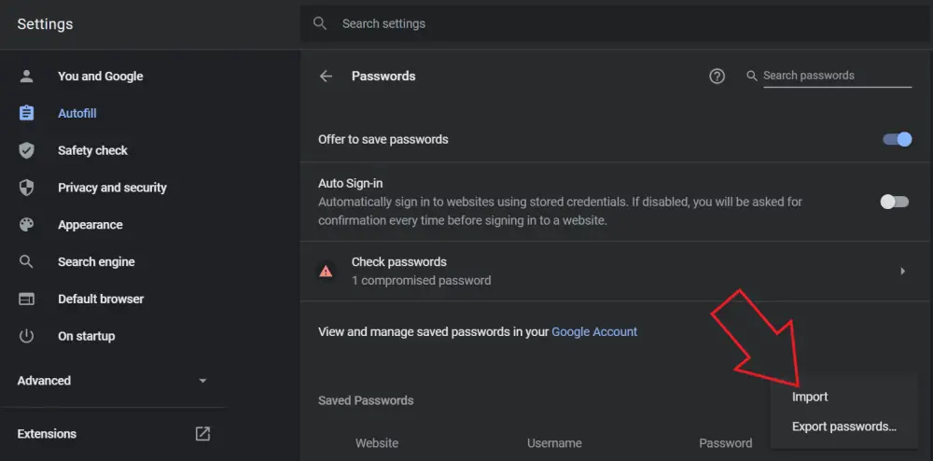The image size is (933, 461).
Task: Open the passwords help question-mark icon
Action: (x=717, y=77)
